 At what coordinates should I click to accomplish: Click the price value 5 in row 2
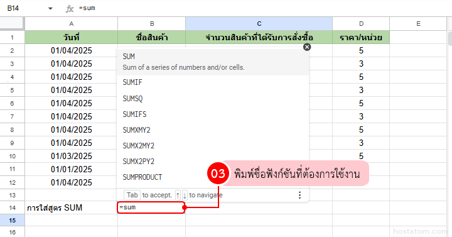361,51
